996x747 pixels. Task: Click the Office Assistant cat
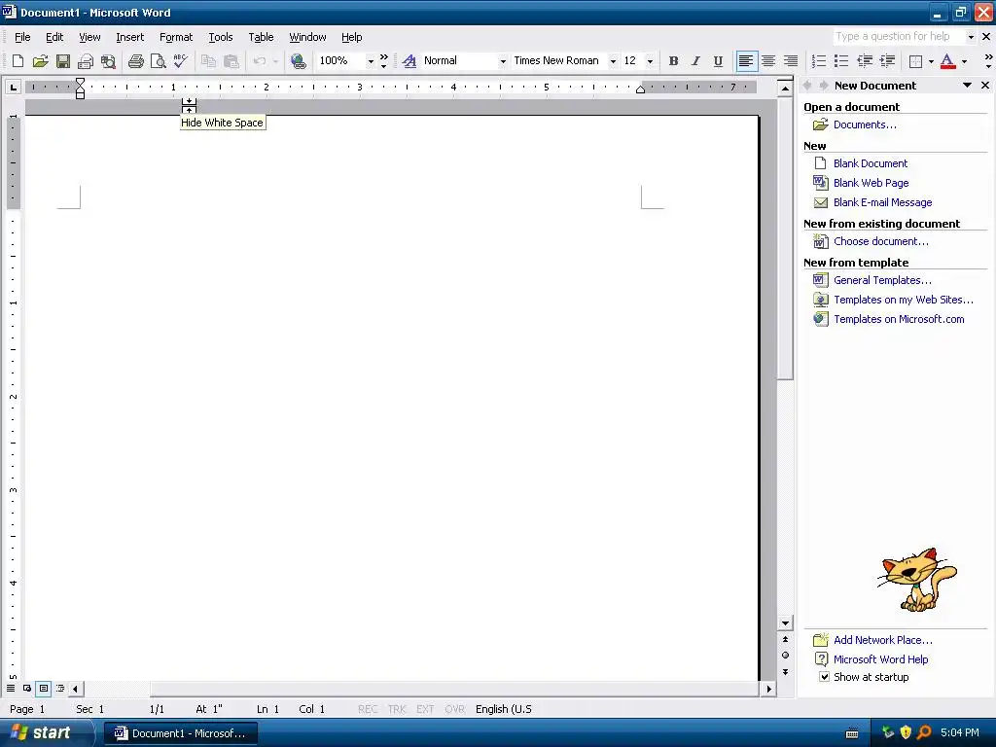(x=916, y=580)
